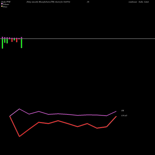The image size is (155, 155).
Task: Click the magenta volume line's first peak
Action: pyautogui.click(x=20, y=109)
